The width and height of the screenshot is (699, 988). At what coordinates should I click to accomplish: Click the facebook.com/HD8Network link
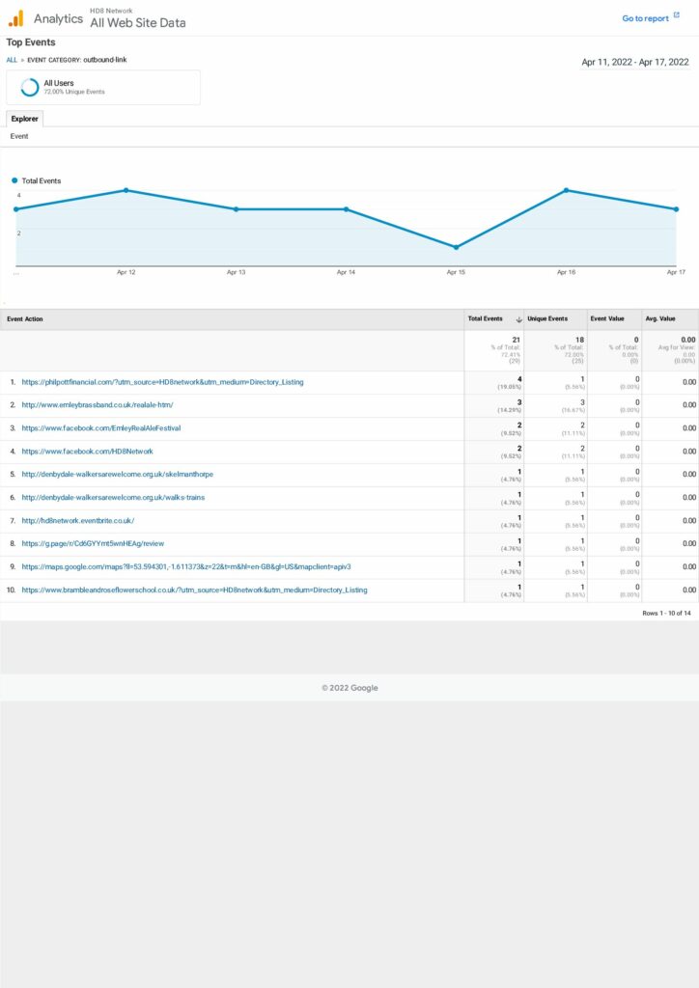click(x=87, y=452)
